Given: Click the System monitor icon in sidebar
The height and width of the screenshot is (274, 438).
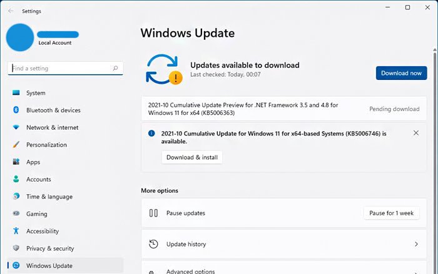Looking at the screenshot, I should pos(16,92).
